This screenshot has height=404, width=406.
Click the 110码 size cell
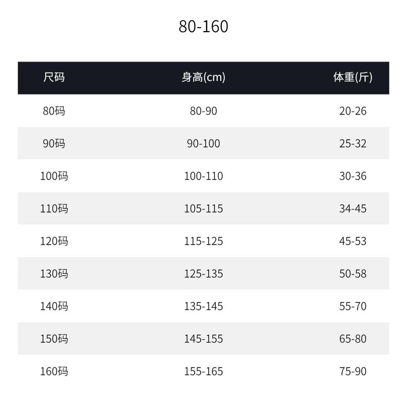[54, 208]
